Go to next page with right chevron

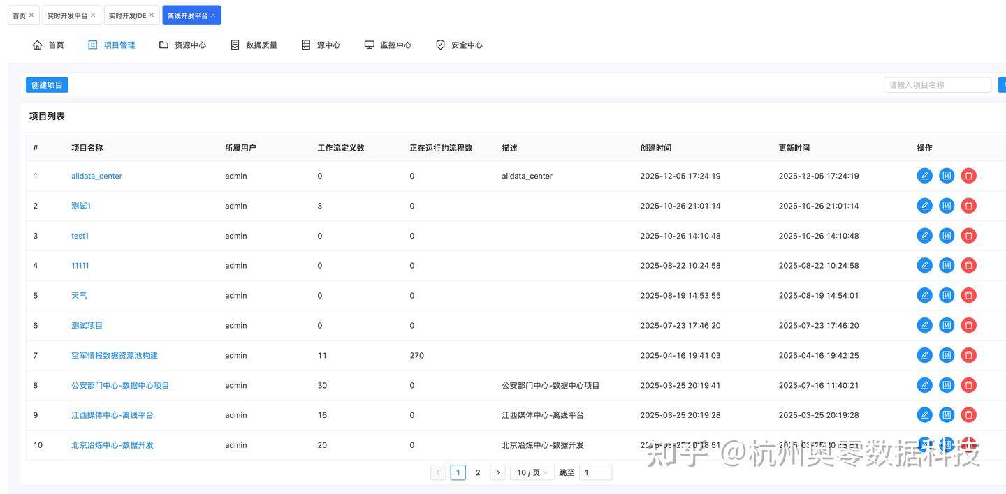tap(497, 472)
